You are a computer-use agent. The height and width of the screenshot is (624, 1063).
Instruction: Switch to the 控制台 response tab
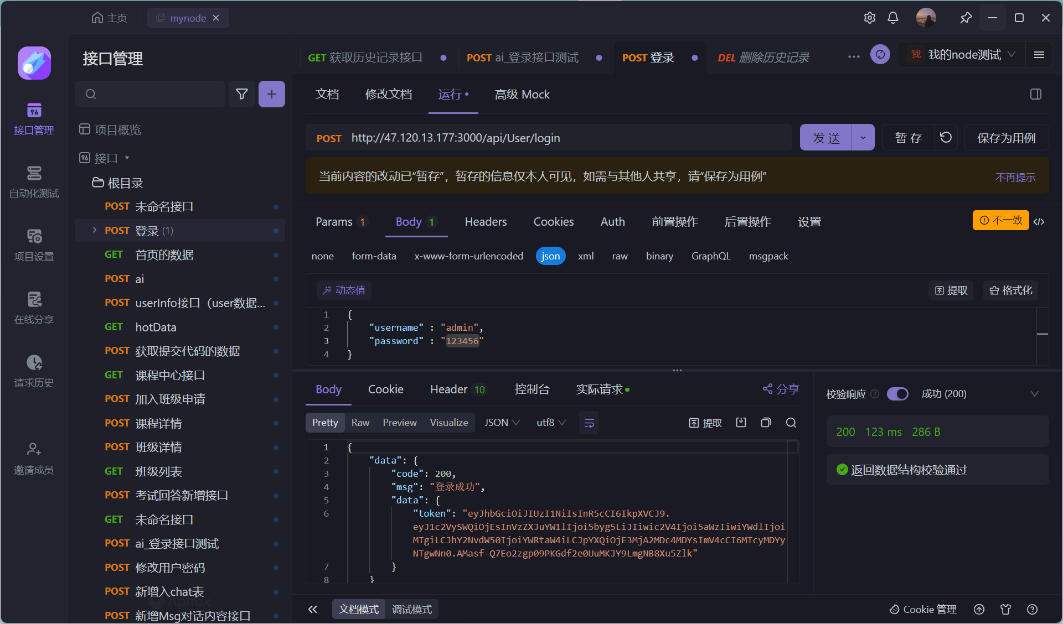531,389
